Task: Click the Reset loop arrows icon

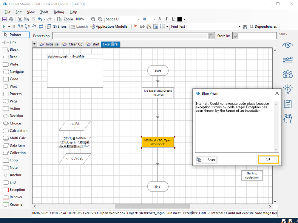Action: (x=41, y=26)
